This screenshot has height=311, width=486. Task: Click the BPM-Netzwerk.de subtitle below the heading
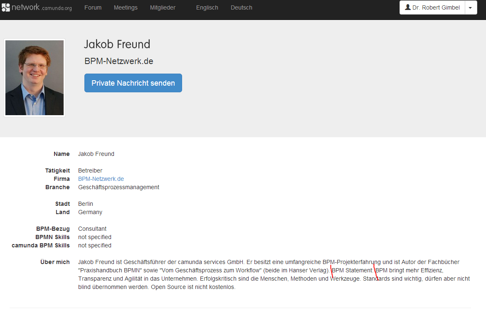click(x=119, y=61)
